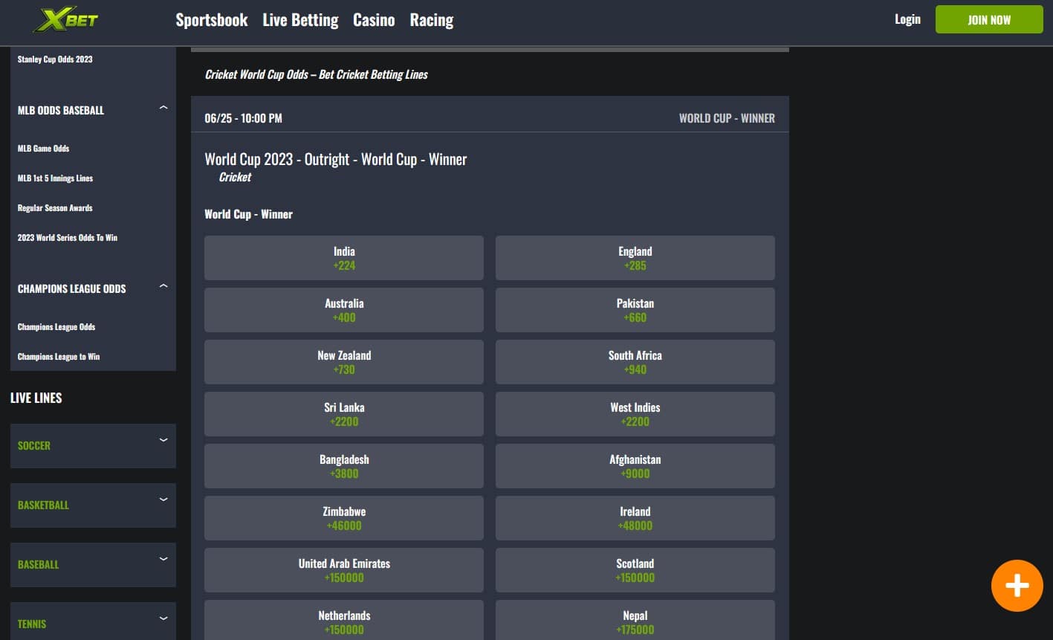
Task: Select Bangladesh +3800 bet
Action: [344, 466]
